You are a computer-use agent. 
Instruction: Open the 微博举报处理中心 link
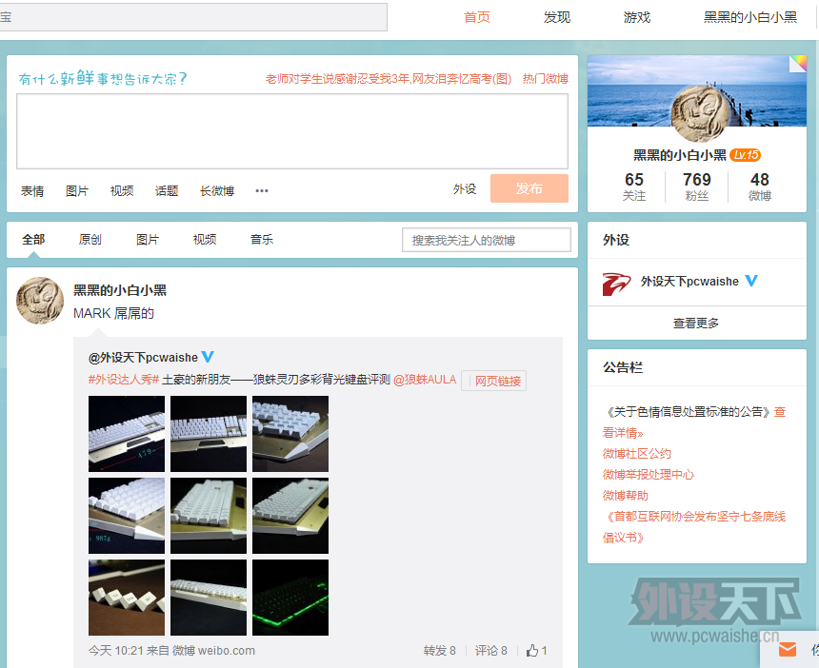tap(649, 475)
